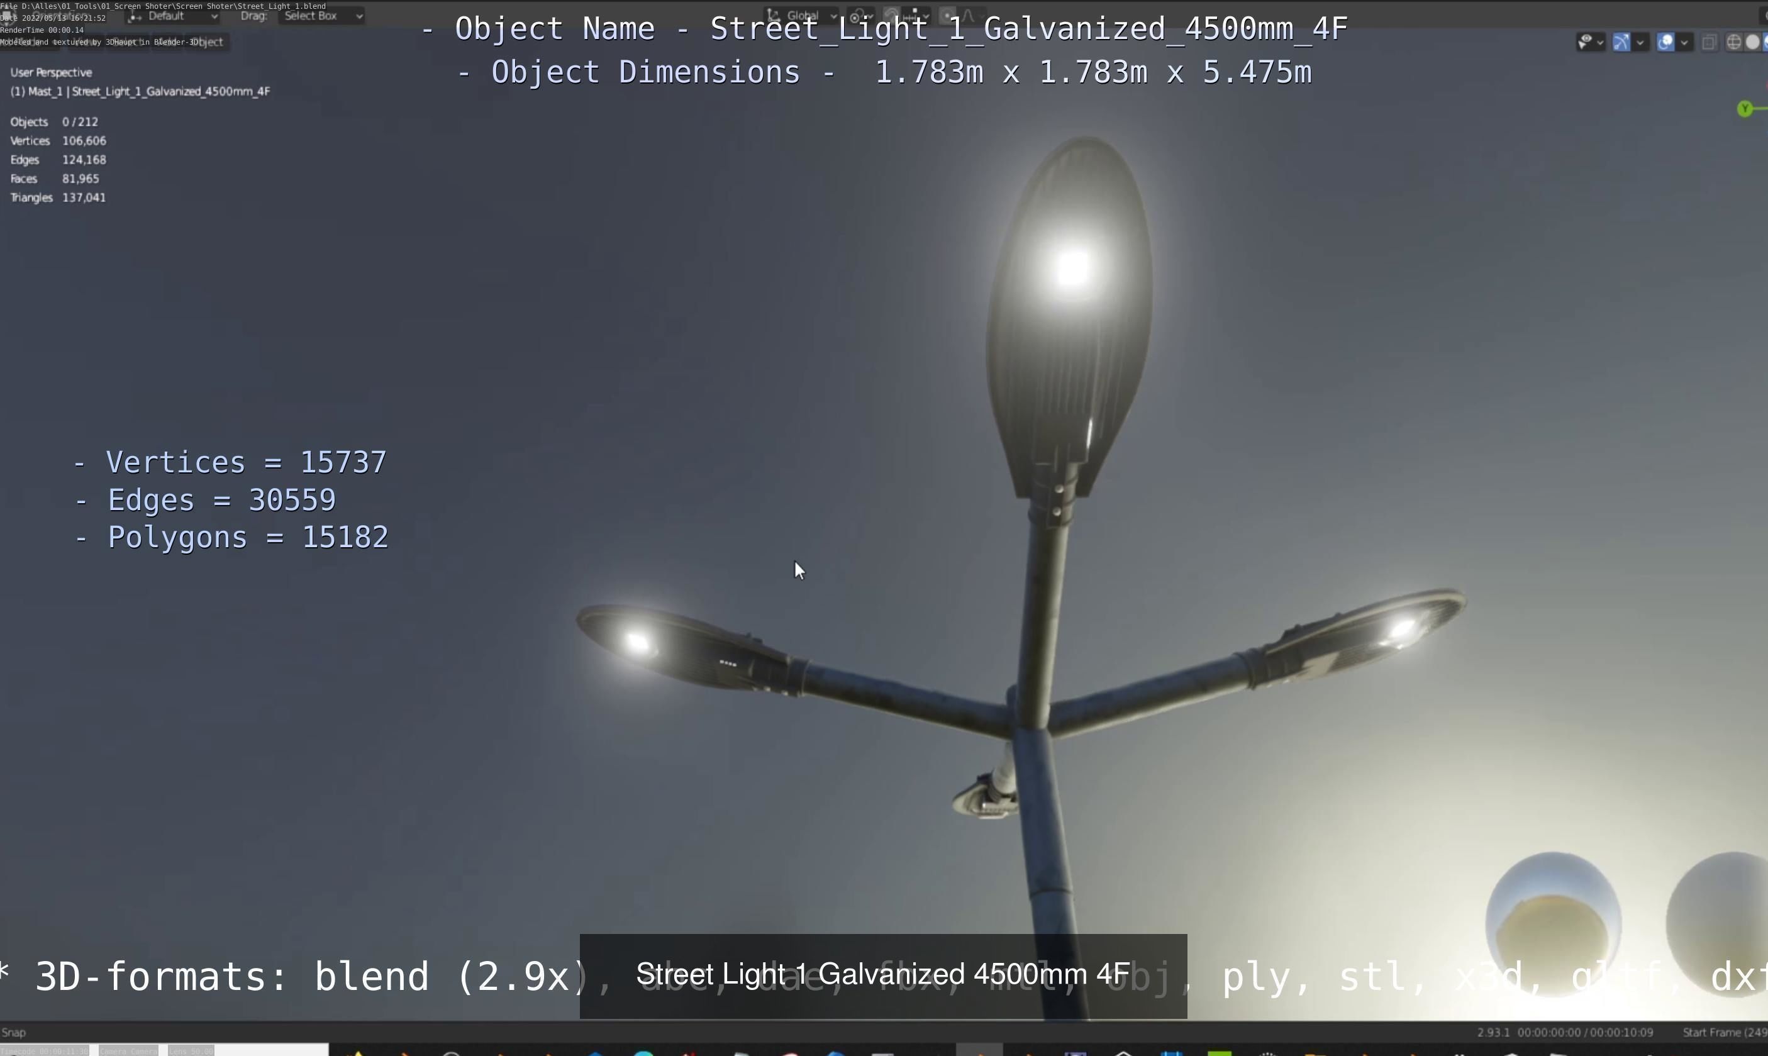Open the proportional editing falloff curve menu

[973, 16]
